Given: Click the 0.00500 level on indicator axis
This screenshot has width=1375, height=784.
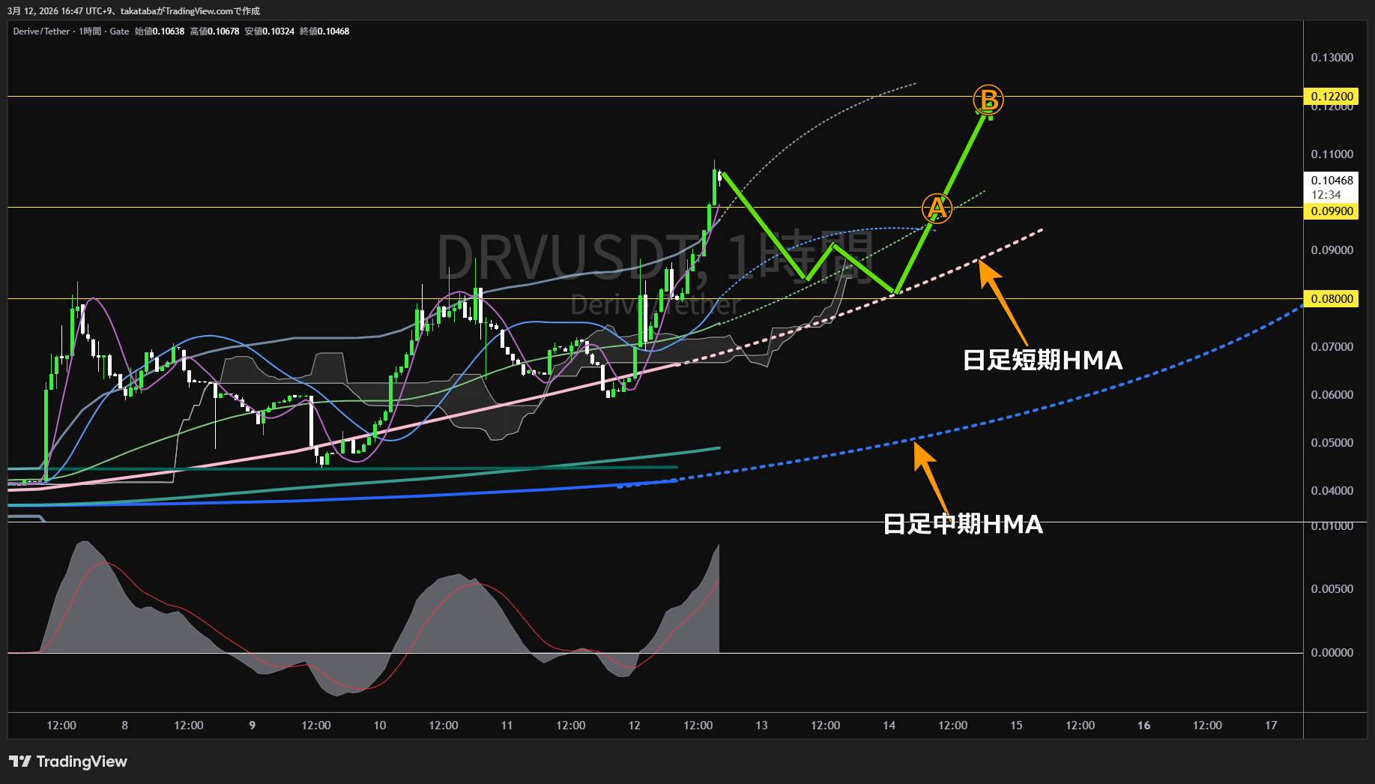Looking at the screenshot, I should coord(1332,589).
